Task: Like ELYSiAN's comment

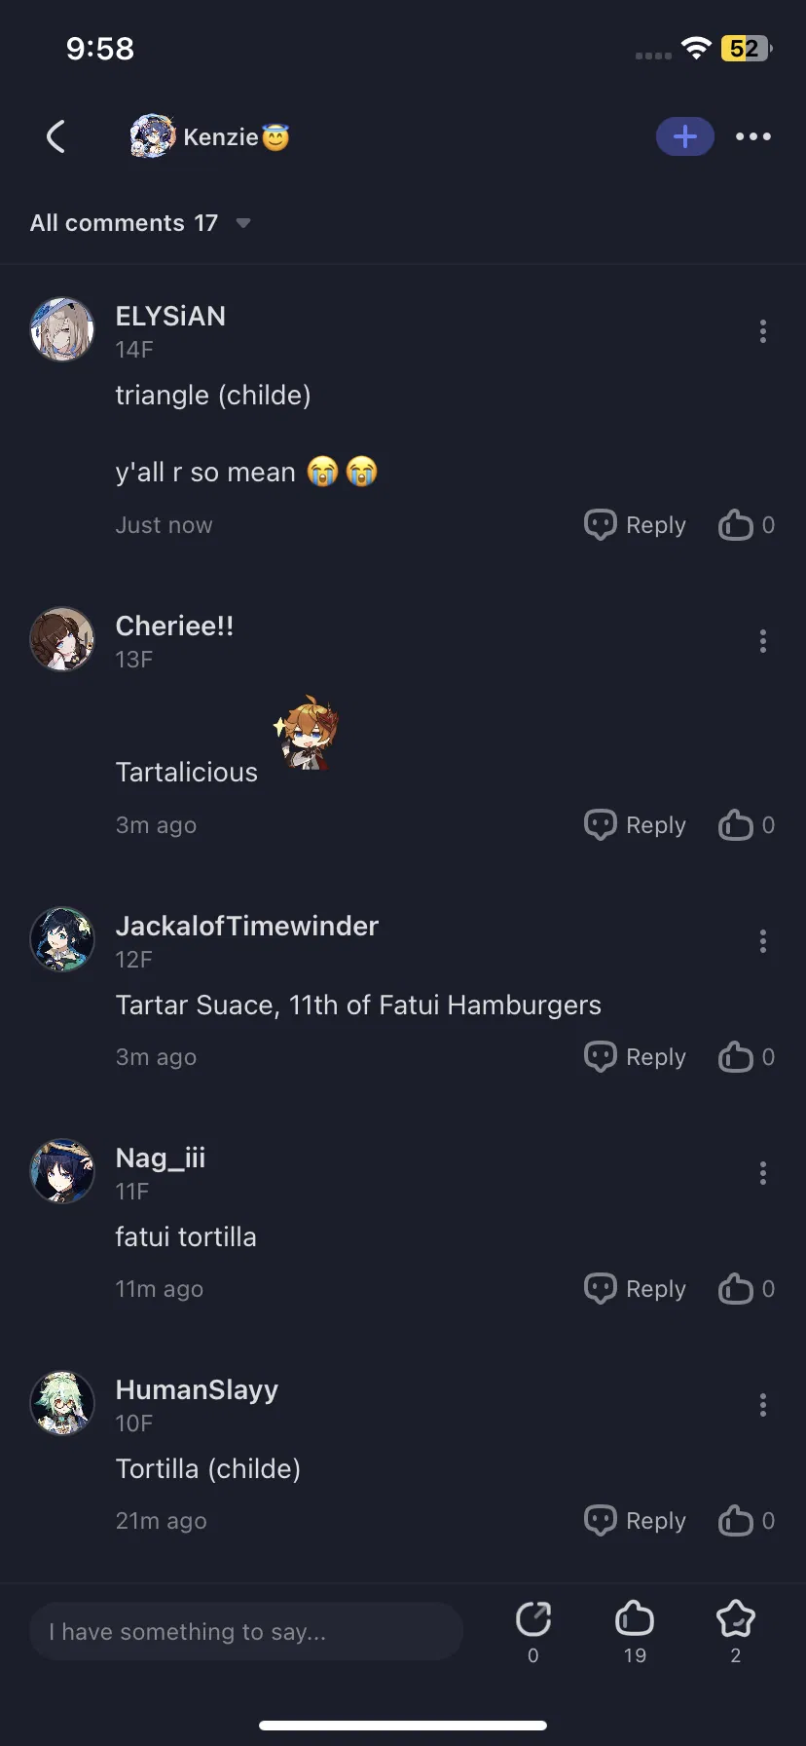Action: pyautogui.click(x=737, y=525)
